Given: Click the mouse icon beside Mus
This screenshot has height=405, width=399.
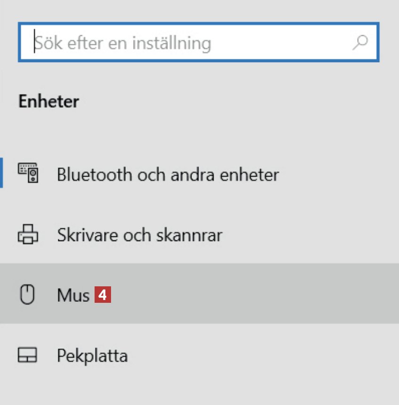Looking at the screenshot, I should click(28, 295).
